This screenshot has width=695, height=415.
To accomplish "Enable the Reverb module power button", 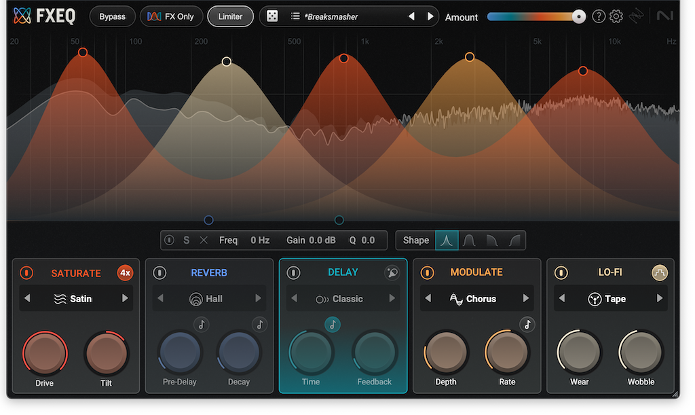I will click(x=159, y=272).
